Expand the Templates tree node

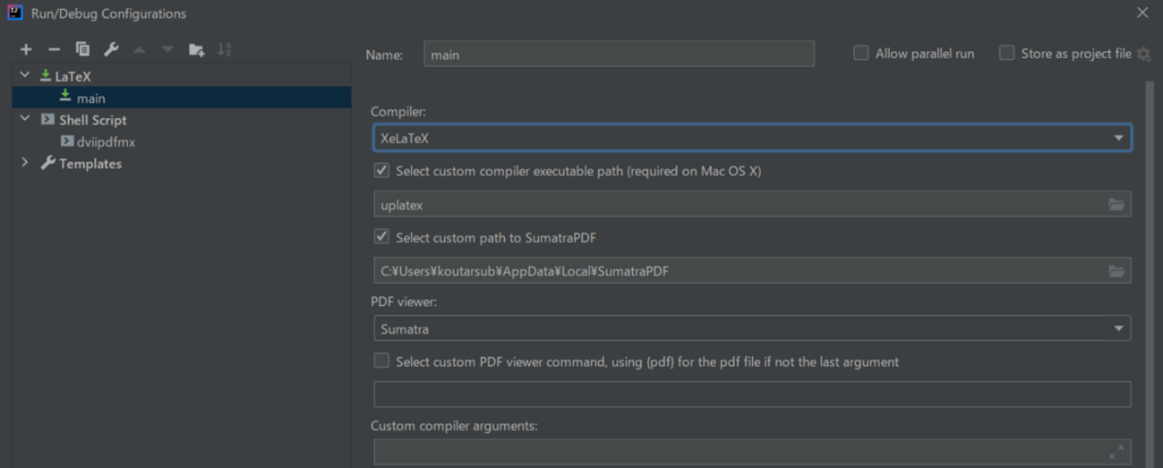pyautogui.click(x=25, y=163)
